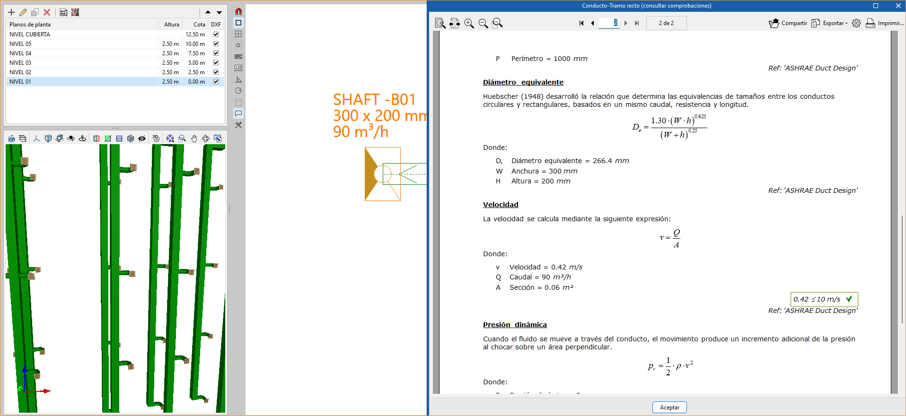Toggle the magnet object snap icon
906x416 pixels.
(x=238, y=11)
